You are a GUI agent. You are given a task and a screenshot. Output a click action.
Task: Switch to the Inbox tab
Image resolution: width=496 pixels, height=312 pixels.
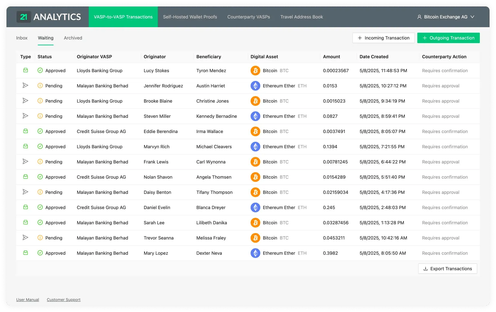[x=21, y=38]
